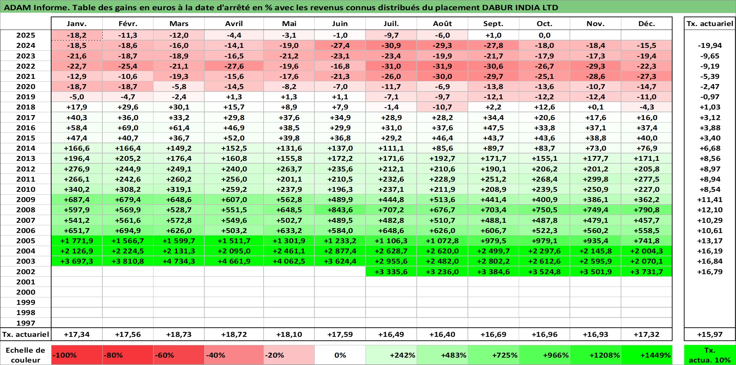Click the April 2015 cell "+52,0"
Screen dimensions: 736x365
(x=234, y=138)
